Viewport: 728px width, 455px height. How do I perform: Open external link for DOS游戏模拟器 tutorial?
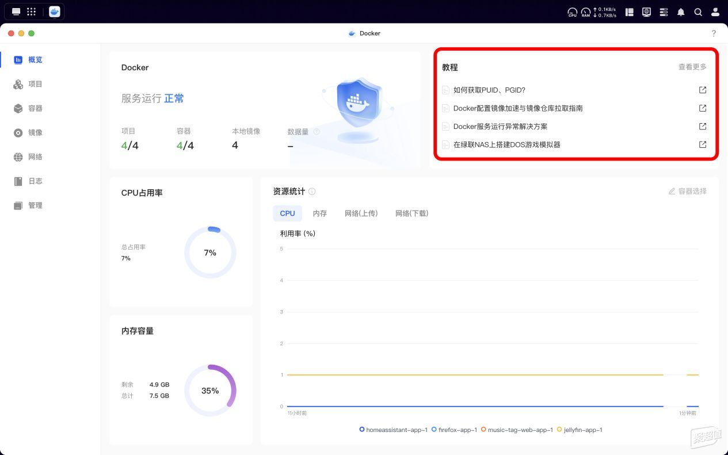tap(703, 144)
